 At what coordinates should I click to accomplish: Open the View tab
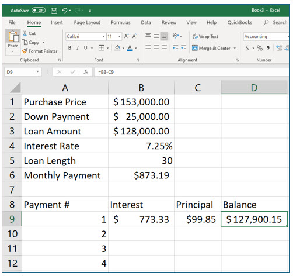point(191,22)
